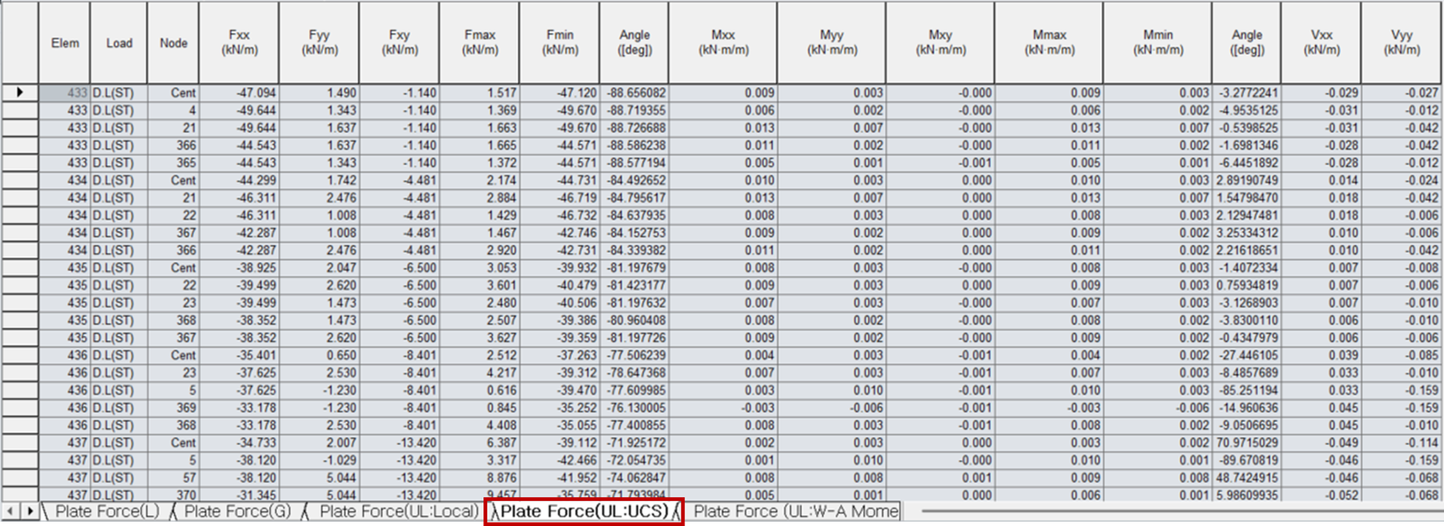Switch to Plate Force(UL:Local) tab
The height and width of the screenshot is (526, 1444).
coord(398,511)
